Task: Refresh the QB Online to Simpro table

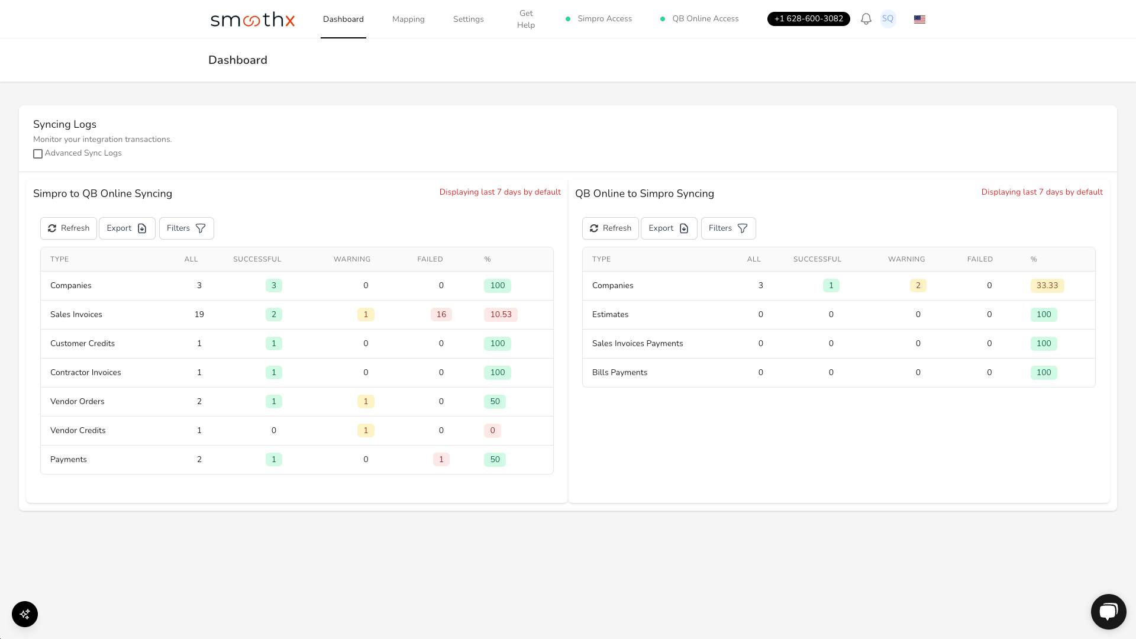Action: click(611, 228)
